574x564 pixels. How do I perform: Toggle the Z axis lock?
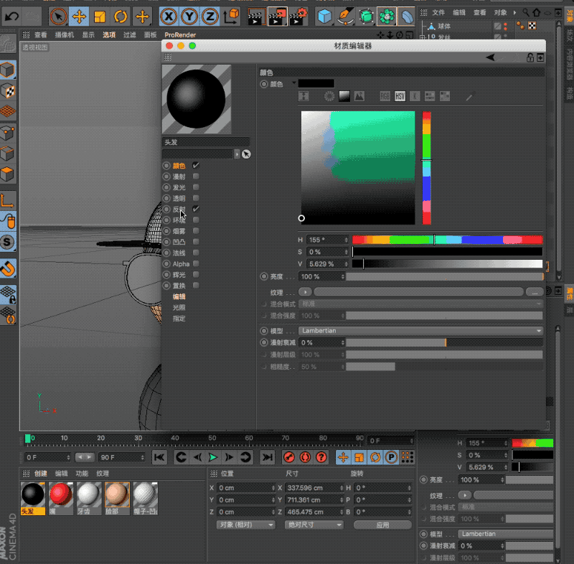(x=210, y=17)
